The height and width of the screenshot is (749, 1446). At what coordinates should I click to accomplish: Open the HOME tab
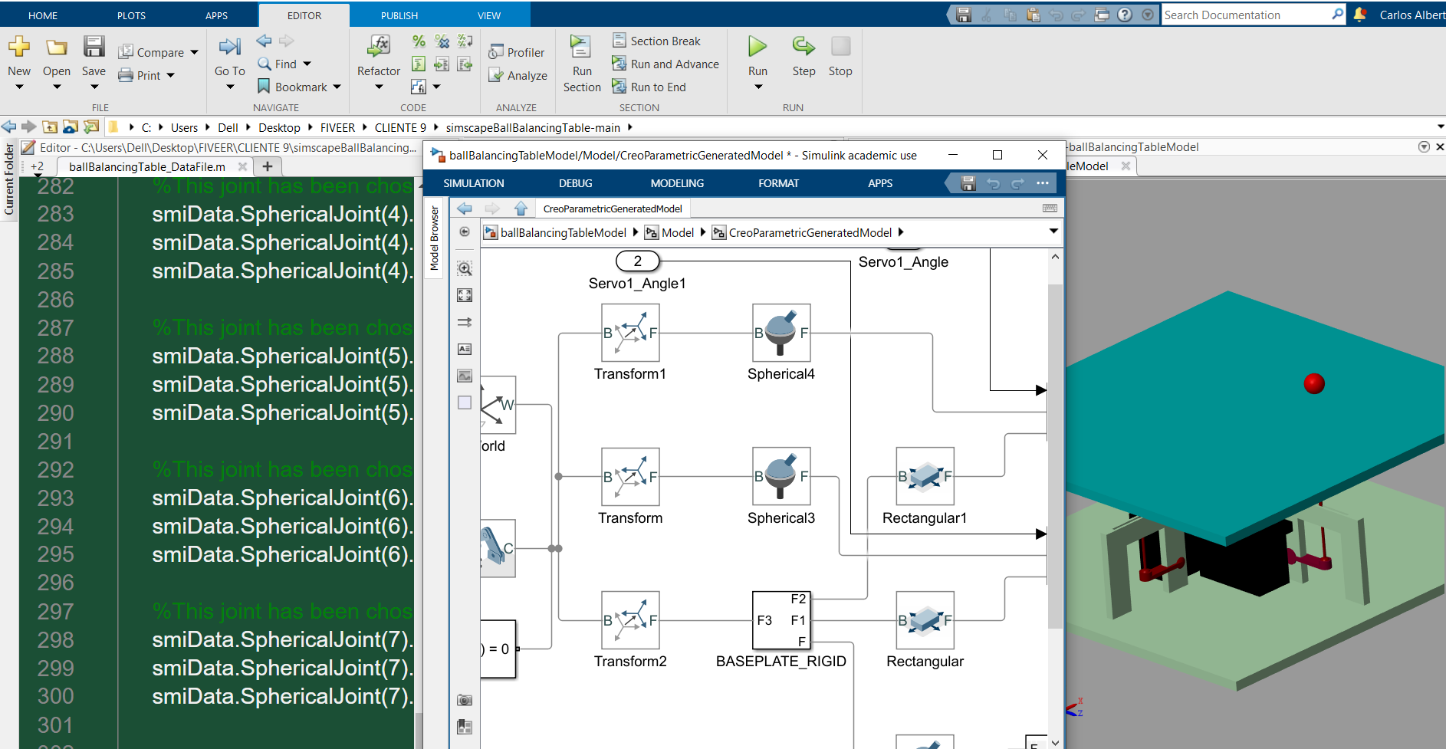tap(43, 15)
